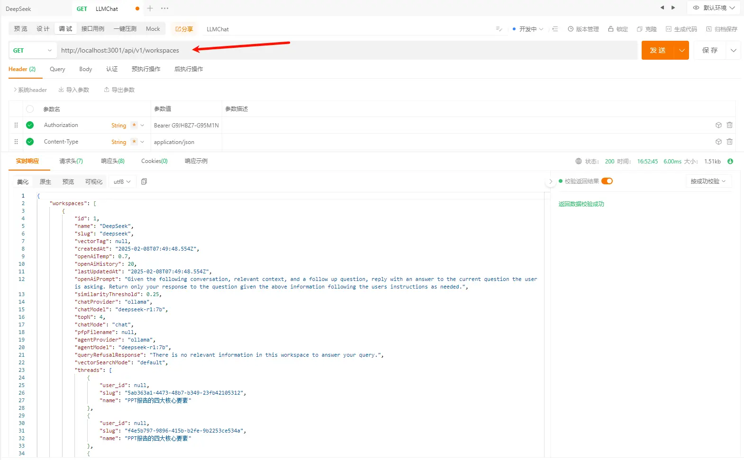Uncheck the Authorization header checkbox
Screen dimensions: 744x460
30,125
